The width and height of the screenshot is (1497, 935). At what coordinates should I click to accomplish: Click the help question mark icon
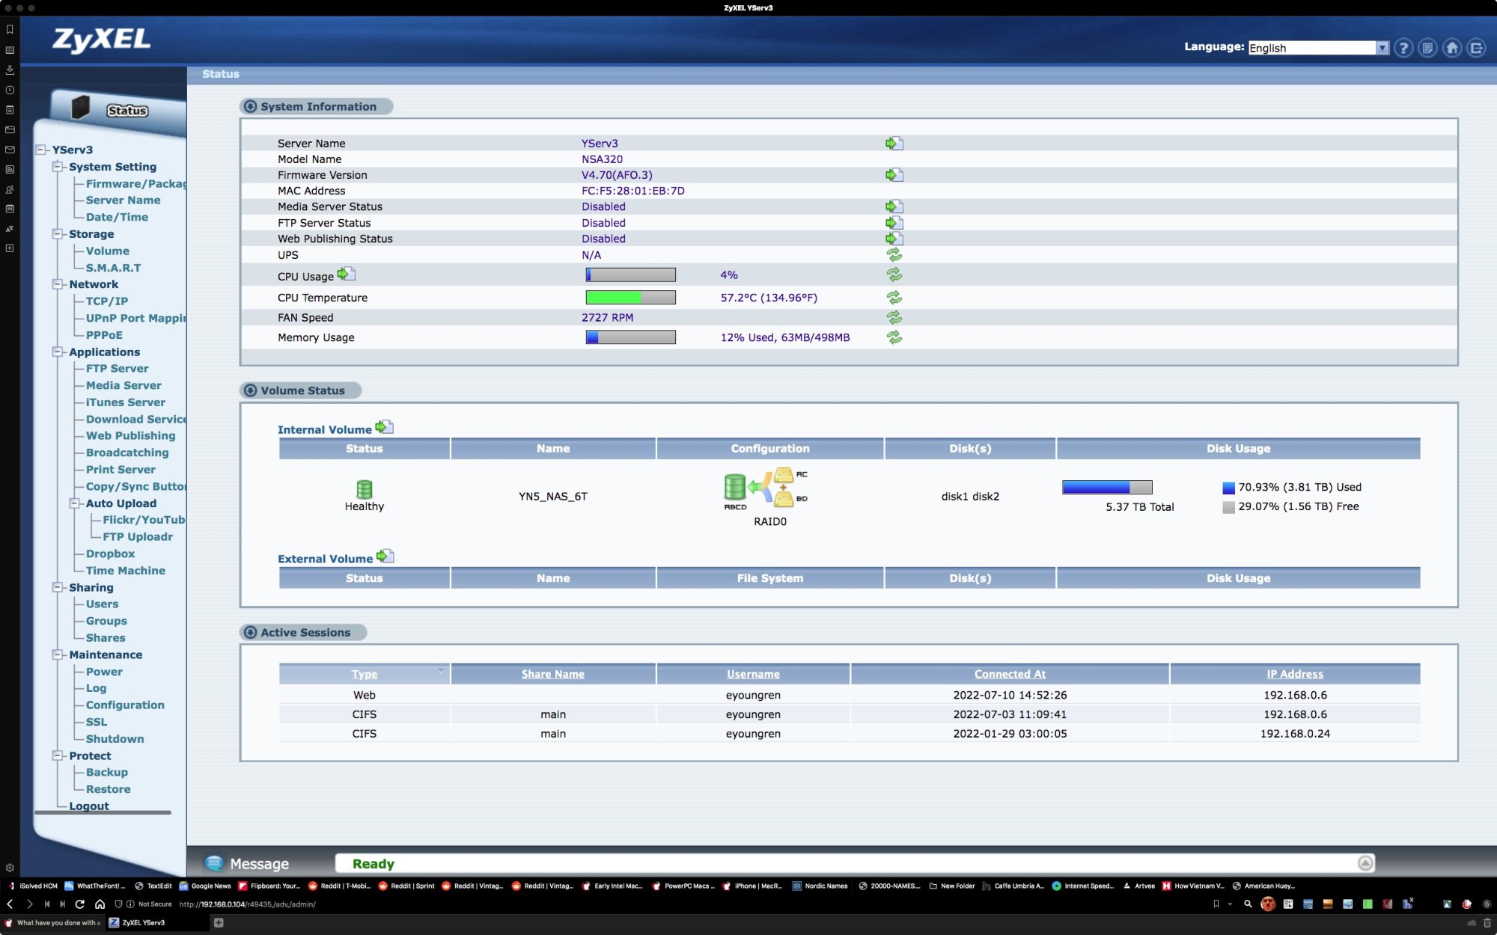pos(1403,48)
